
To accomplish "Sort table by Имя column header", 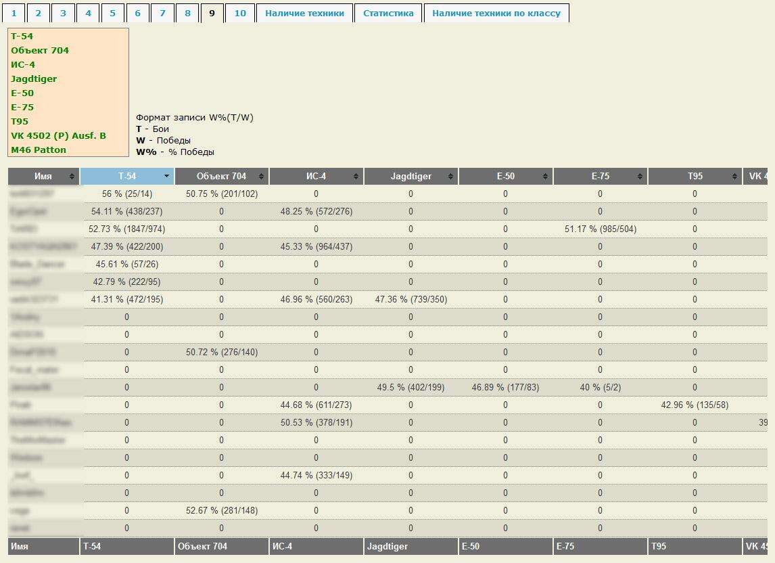I will pyautogui.click(x=43, y=176).
